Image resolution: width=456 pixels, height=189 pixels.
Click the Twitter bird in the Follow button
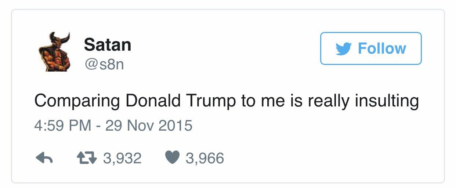click(343, 49)
